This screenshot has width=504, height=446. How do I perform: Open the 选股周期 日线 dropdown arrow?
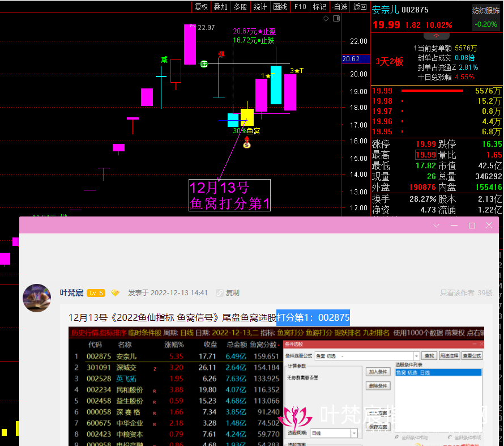(354, 433)
